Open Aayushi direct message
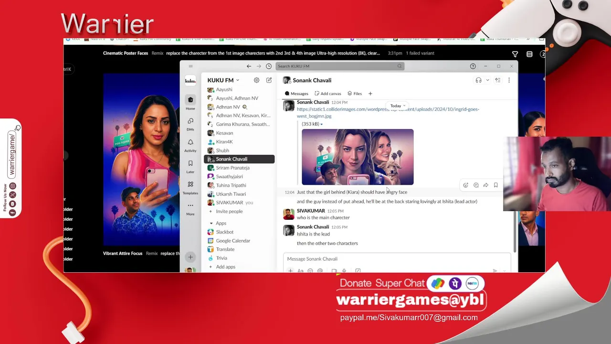This screenshot has height=344, width=611. [x=239, y=89]
